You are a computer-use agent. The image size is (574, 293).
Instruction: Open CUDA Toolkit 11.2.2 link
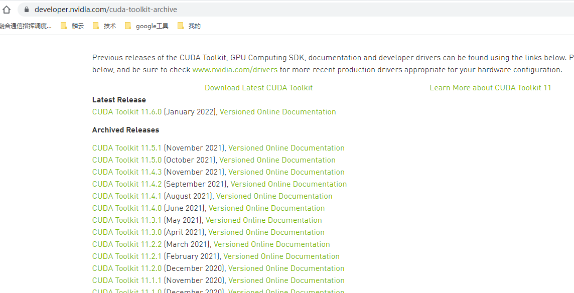point(126,245)
